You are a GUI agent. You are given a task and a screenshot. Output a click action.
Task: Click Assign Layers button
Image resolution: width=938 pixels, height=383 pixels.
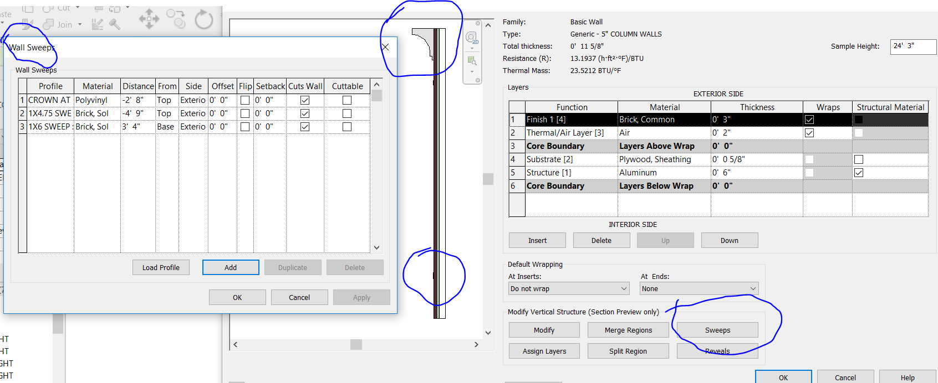click(544, 351)
